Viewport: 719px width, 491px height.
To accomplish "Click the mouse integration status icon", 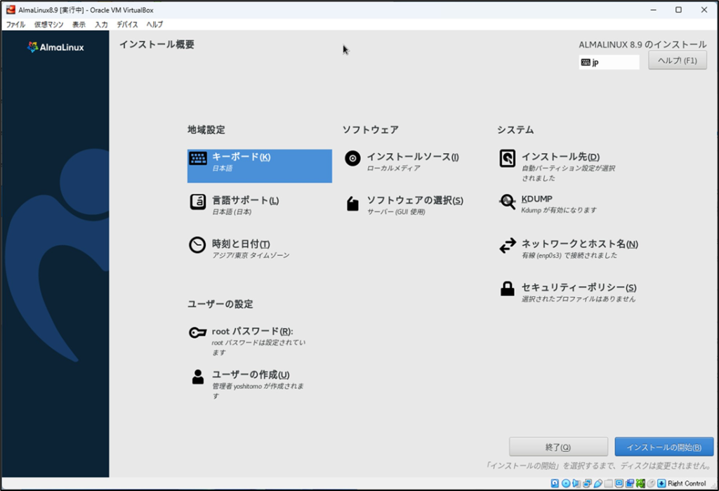I will tap(651, 483).
